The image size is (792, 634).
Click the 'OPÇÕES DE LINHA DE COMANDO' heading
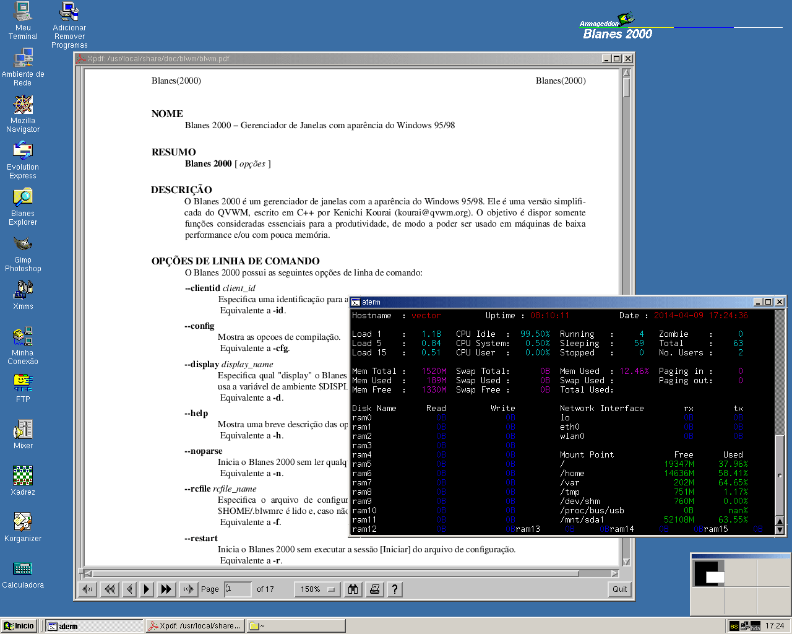coord(236,261)
